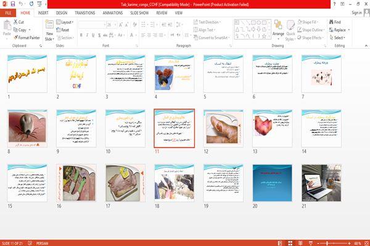
Task: Open the Layout dropdown
Action: [65, 22]
